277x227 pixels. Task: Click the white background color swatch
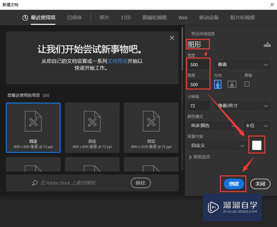[257, 144]
